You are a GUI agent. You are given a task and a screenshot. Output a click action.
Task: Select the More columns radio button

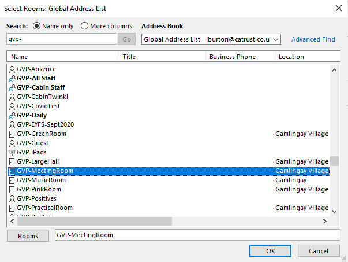tap(85, 26)
